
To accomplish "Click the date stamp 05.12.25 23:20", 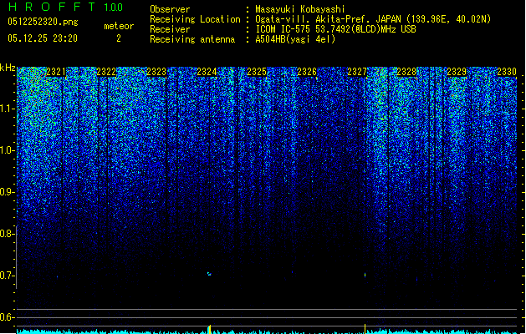I will [x=43, y=38].
